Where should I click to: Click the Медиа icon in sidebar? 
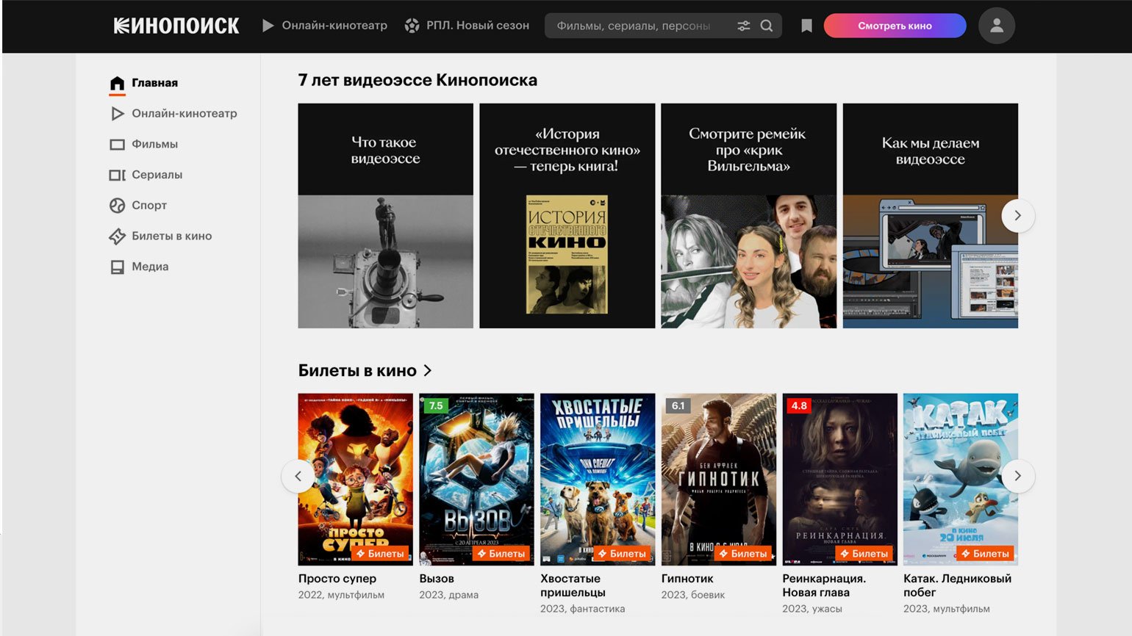(117, 267)
